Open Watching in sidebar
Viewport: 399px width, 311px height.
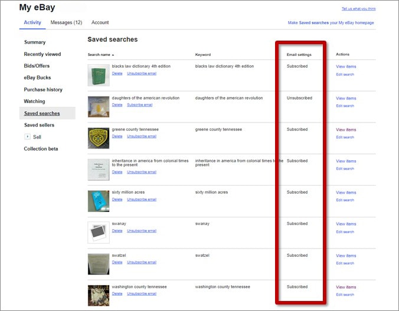pyautogui.click(x=34, y=101)
